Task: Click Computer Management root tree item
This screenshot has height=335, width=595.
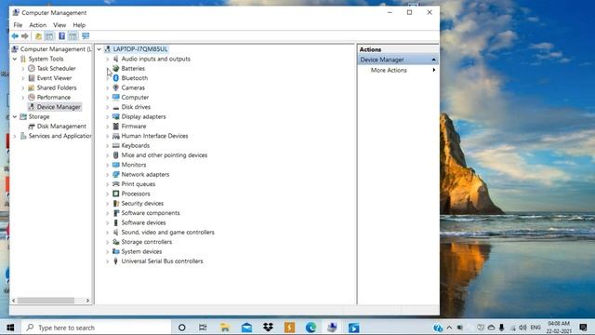Action: pyautogui.click(x=56, y=49)
